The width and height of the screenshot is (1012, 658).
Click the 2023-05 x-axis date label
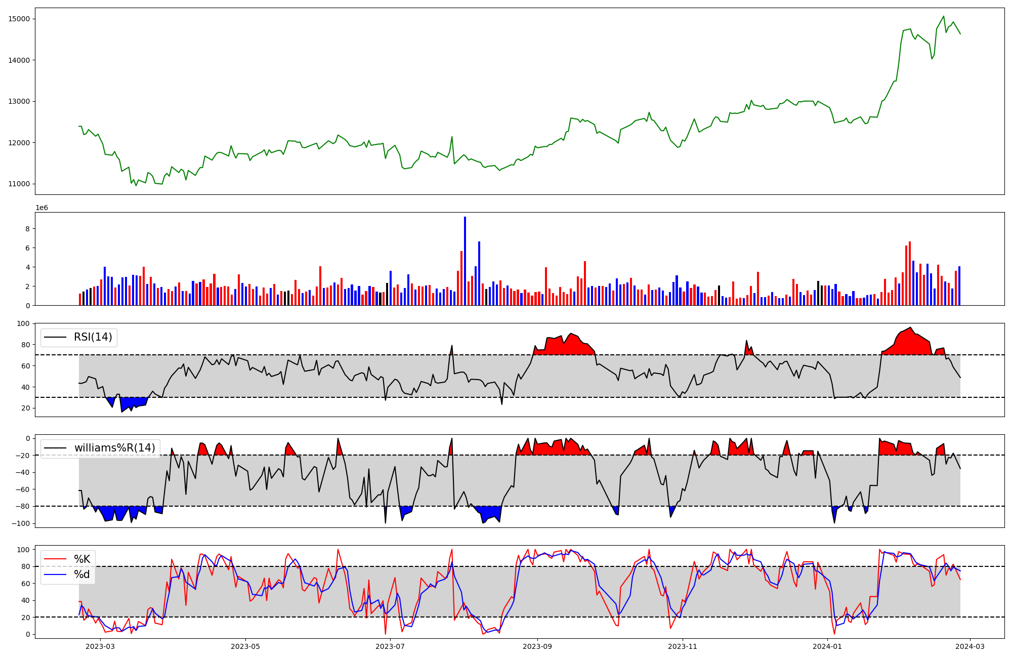point(245,646)
